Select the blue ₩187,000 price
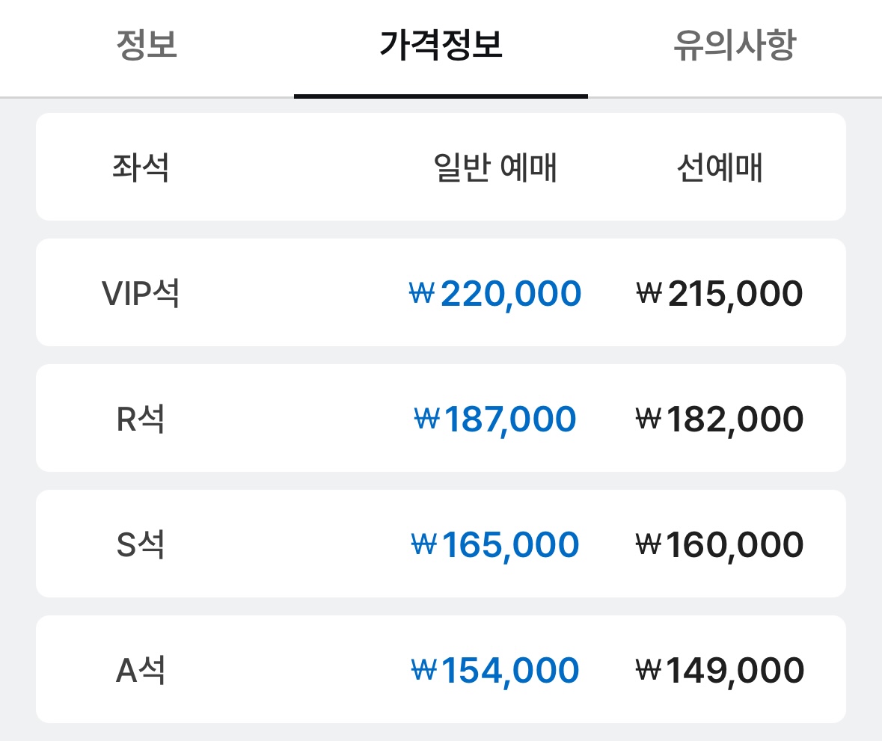 (x=495, y=419)
